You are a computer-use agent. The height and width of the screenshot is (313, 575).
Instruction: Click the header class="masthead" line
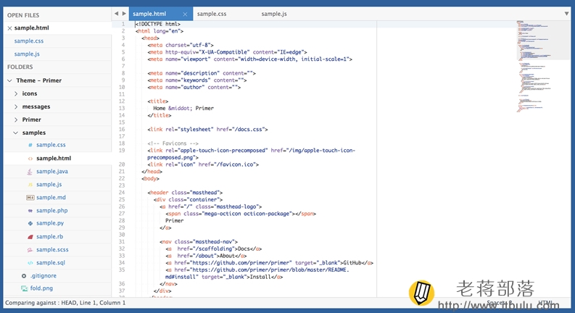point(185,193)
